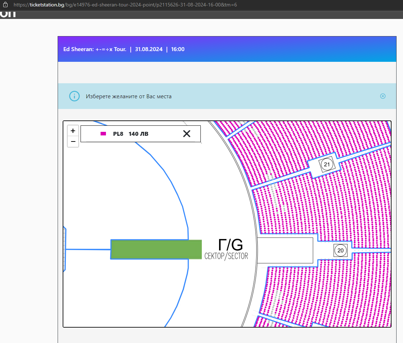Viewport: 403px width, 343px height.
Task: Click the СЕКТОР/SECTOR caption text
Action: (x=226, y=256)
